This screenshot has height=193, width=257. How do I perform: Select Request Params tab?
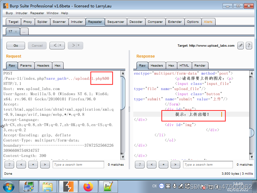(26, 66)
